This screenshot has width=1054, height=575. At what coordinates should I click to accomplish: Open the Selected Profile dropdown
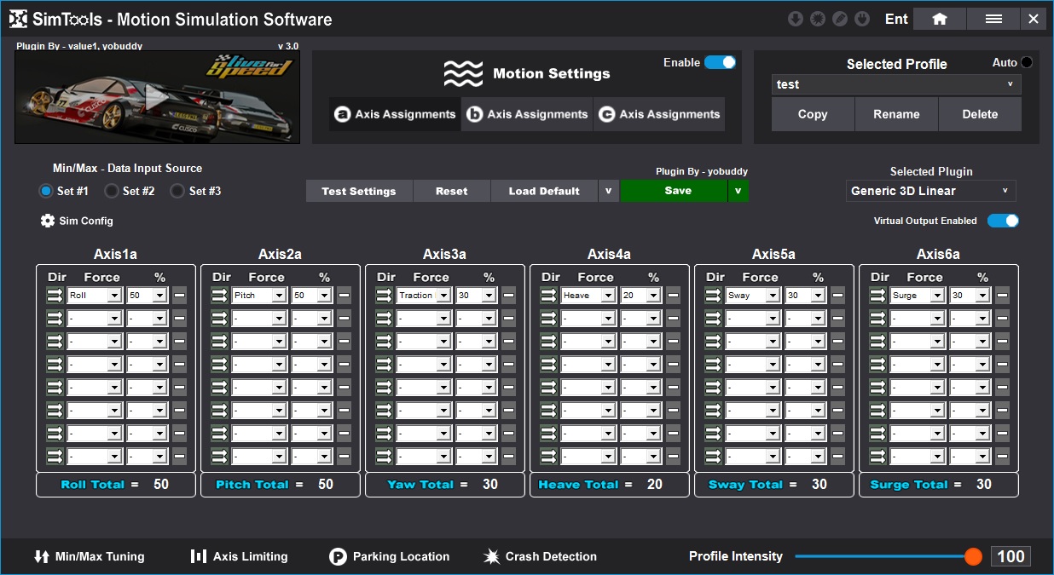[895, 84]
